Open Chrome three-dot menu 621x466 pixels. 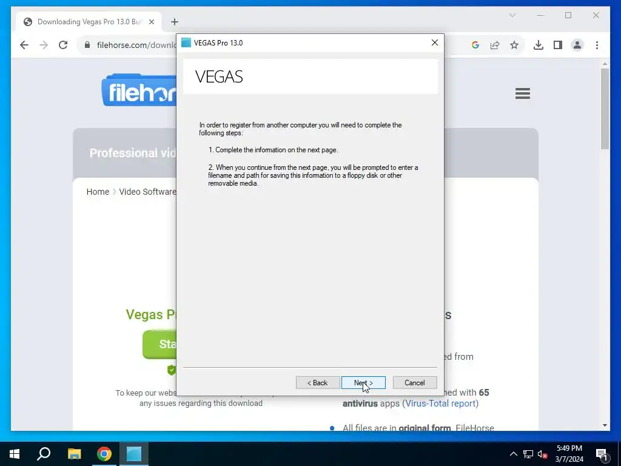click(x=597, y=45)
